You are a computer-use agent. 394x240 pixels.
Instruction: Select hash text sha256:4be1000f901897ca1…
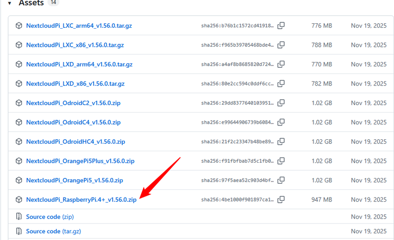click(x=237, y=199)
